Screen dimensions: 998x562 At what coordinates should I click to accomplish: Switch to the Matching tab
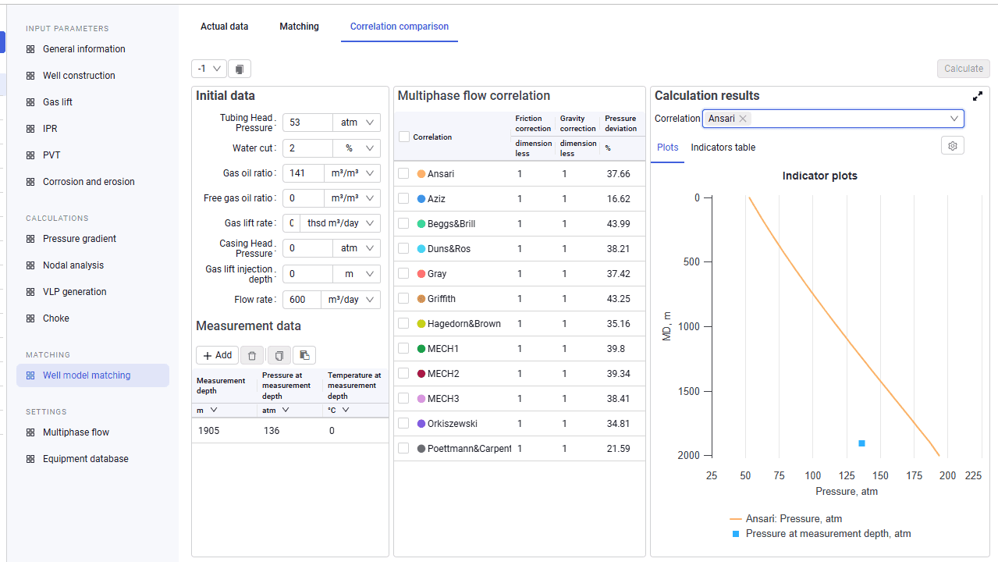click(300, 27)
